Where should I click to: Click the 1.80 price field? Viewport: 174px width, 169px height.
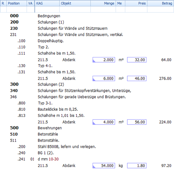tap(137, 166)
